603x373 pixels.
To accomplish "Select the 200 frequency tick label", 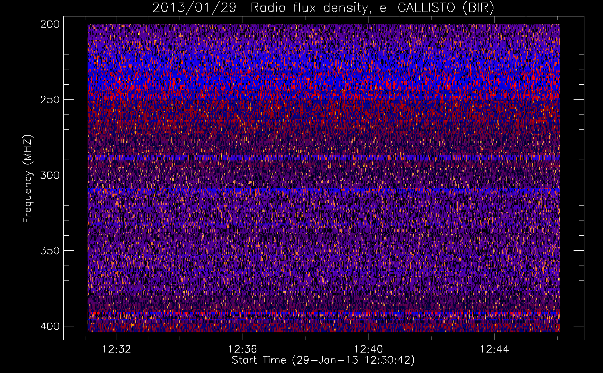I will tap(50, 24).
